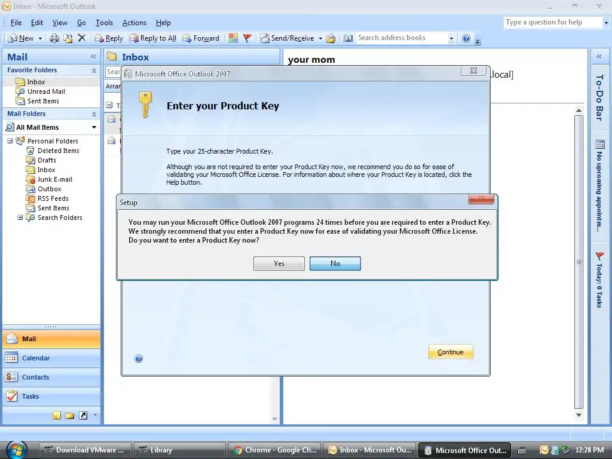The image size is (612, 459).
Task: Click the envelope icon beside Send/Receive dropdown
Action: 331,38
